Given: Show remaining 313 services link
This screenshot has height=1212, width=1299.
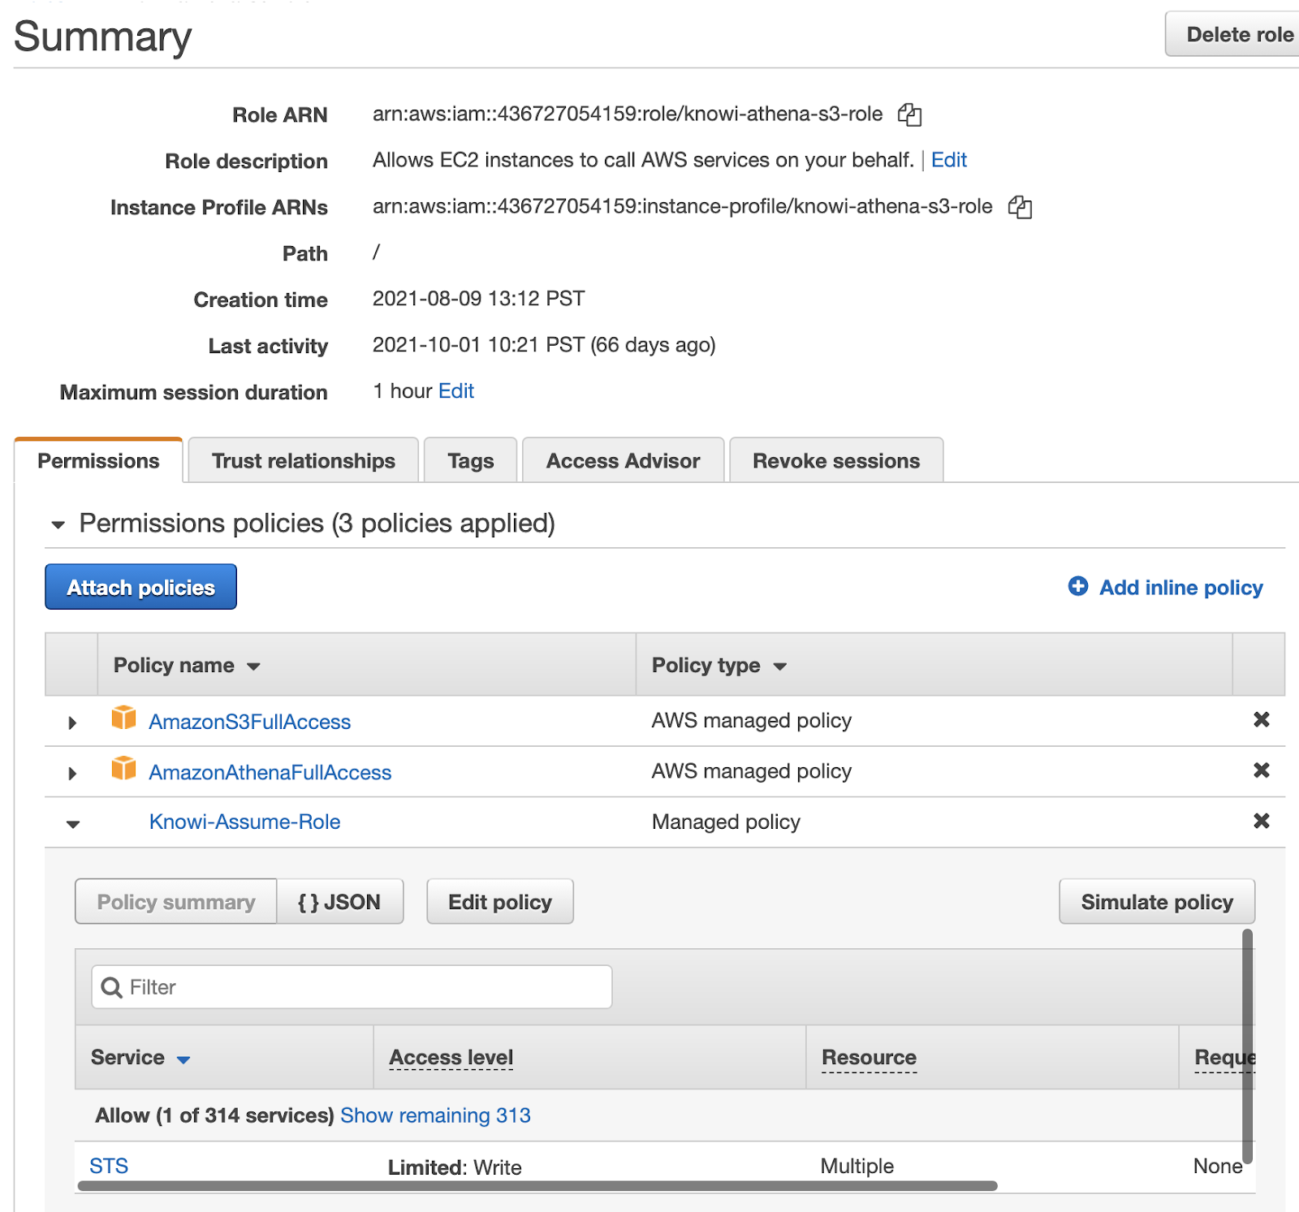Looking at the screenshot, I should click(x=435, y=1115).
